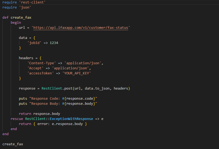Click the 'jobId' hash key
This screenshot has width=219, height=149.
(34, 43)
